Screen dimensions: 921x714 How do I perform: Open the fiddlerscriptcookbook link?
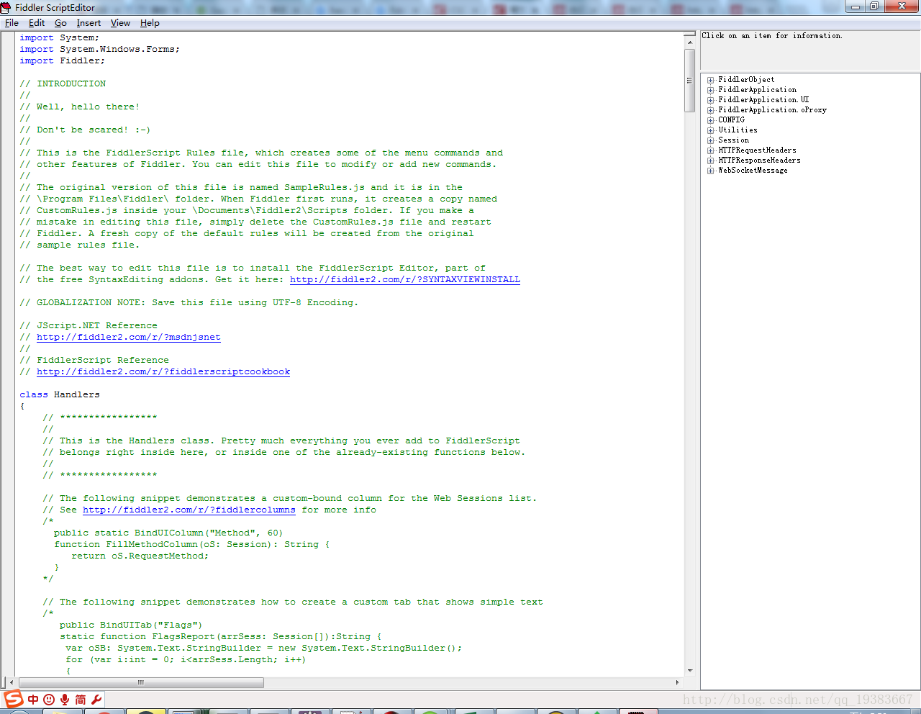pyautogui.click(x=163, y=371)
